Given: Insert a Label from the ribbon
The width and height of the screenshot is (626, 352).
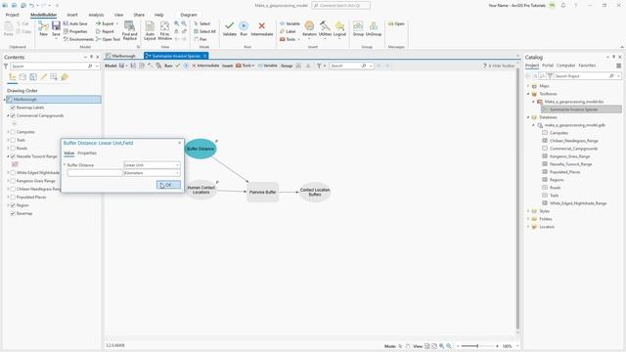Looking at the screenshot, I should [288, 31].
